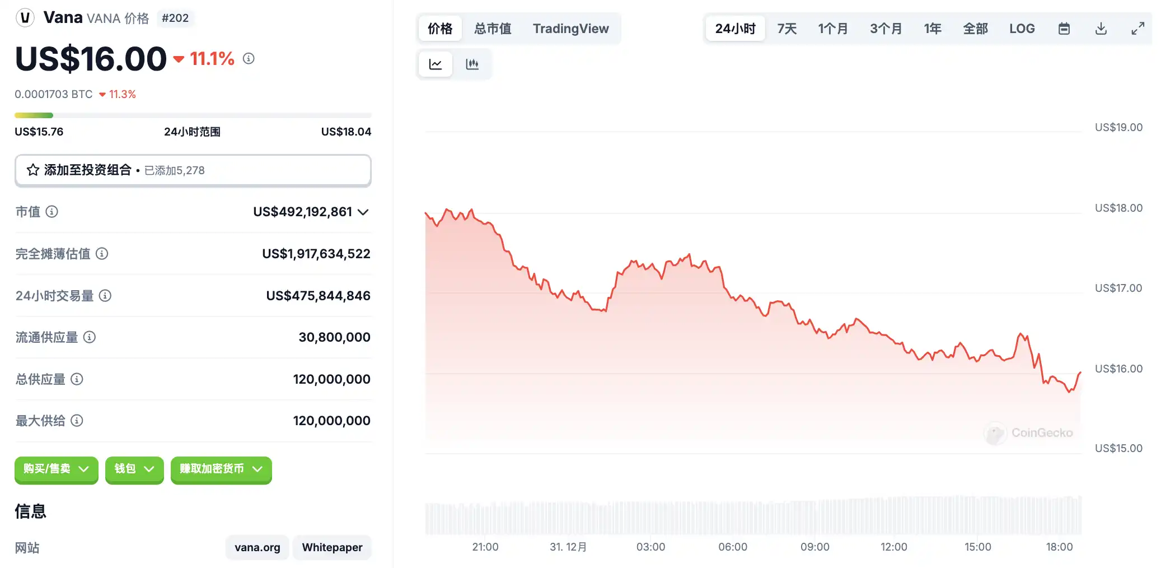Switch to candlestick chart icon
Viewport: 1161px width, 568px height.
[x=472, y=64]
